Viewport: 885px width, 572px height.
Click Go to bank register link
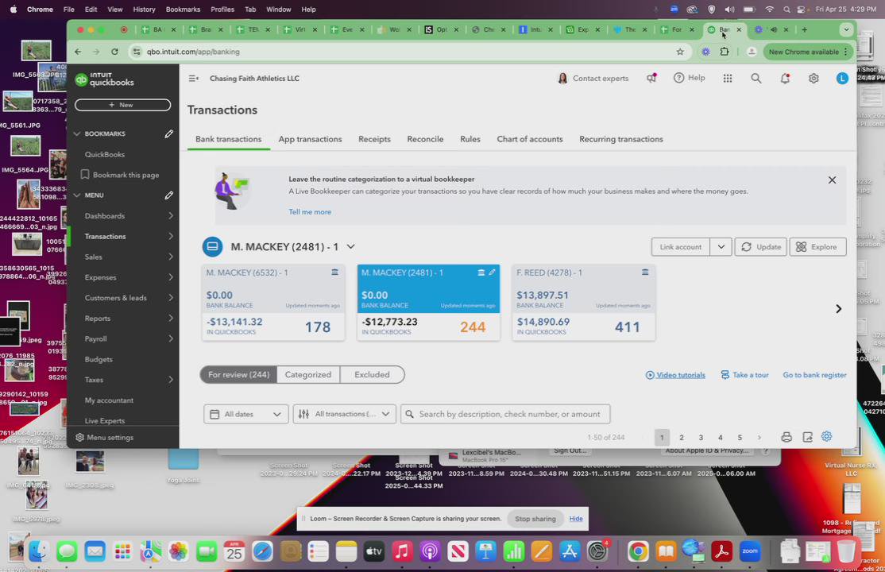814,375
